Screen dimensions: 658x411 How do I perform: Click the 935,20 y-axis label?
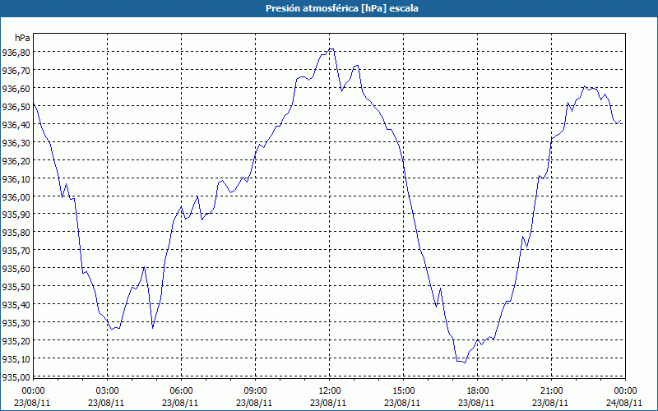coord(16,340)
